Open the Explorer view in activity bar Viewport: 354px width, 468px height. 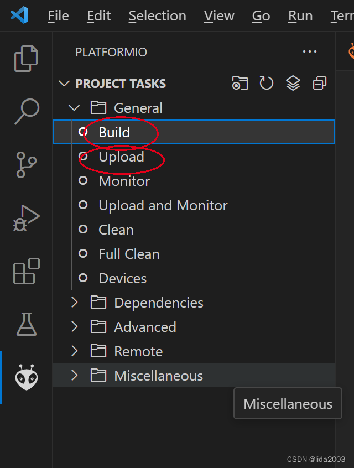point(26,58)
